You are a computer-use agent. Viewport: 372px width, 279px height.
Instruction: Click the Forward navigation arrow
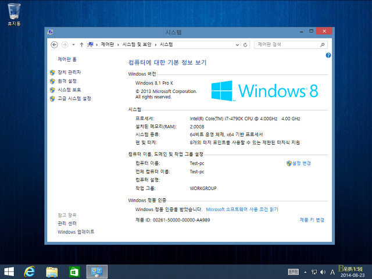click(65, 45)
